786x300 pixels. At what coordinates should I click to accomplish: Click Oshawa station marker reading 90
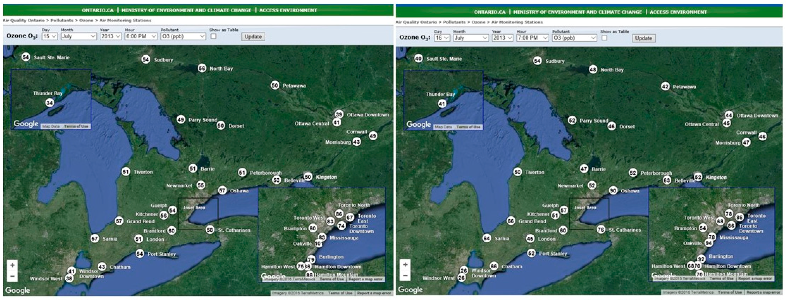click(613, 190)
